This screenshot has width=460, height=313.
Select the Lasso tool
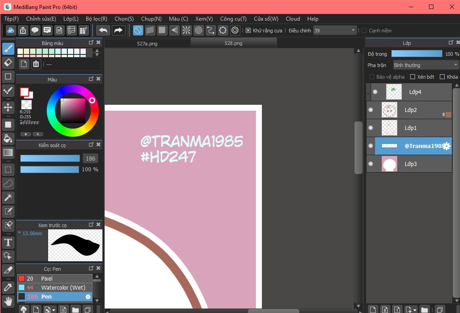click(8, 184)
